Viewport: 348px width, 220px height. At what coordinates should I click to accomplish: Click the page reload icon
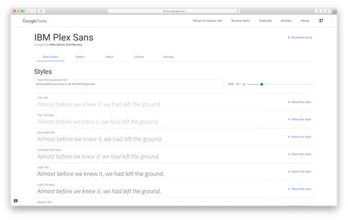[x=237, y=11]
